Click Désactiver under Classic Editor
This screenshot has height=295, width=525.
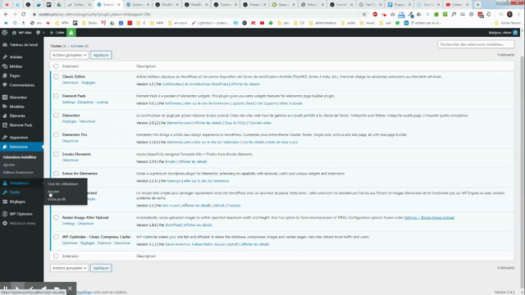click(70, 83)
